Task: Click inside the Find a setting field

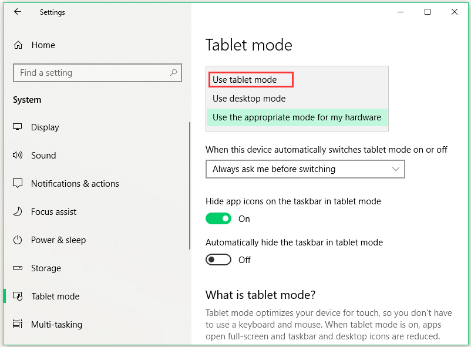Action: 88,73
